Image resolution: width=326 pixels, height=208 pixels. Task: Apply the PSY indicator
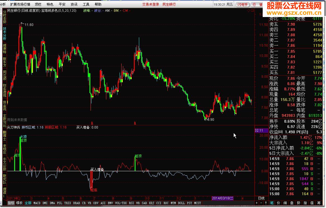[189, 203]
